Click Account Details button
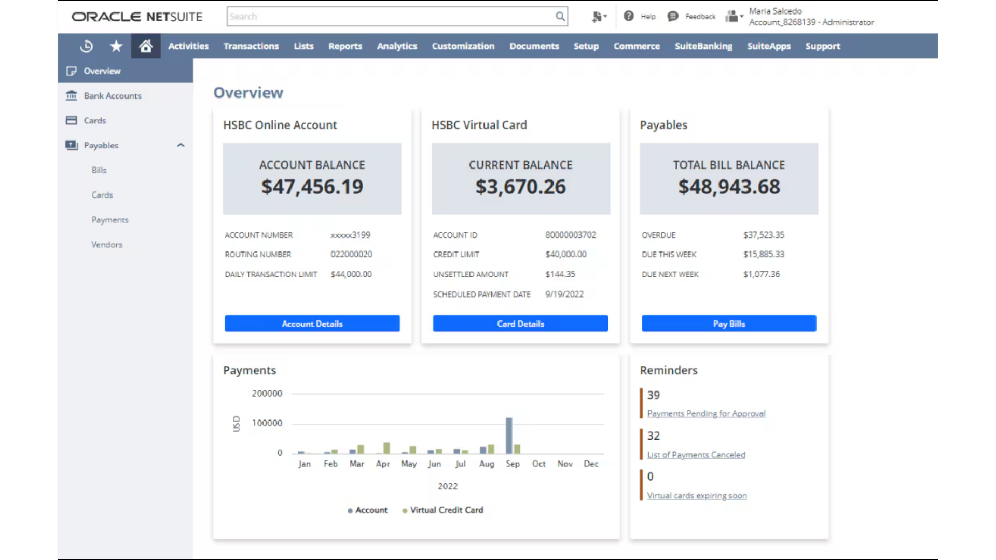The width and height of the screenshot is (996, 560). 312,324
